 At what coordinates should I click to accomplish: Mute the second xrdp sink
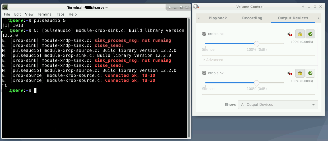point(290,73)
